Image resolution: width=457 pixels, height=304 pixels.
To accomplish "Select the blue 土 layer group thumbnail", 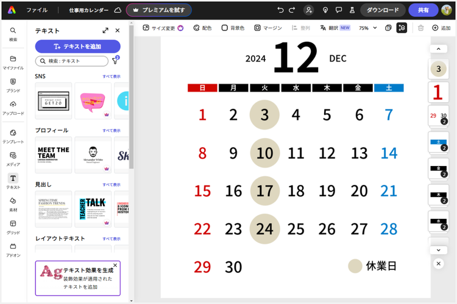I will 438,142.
